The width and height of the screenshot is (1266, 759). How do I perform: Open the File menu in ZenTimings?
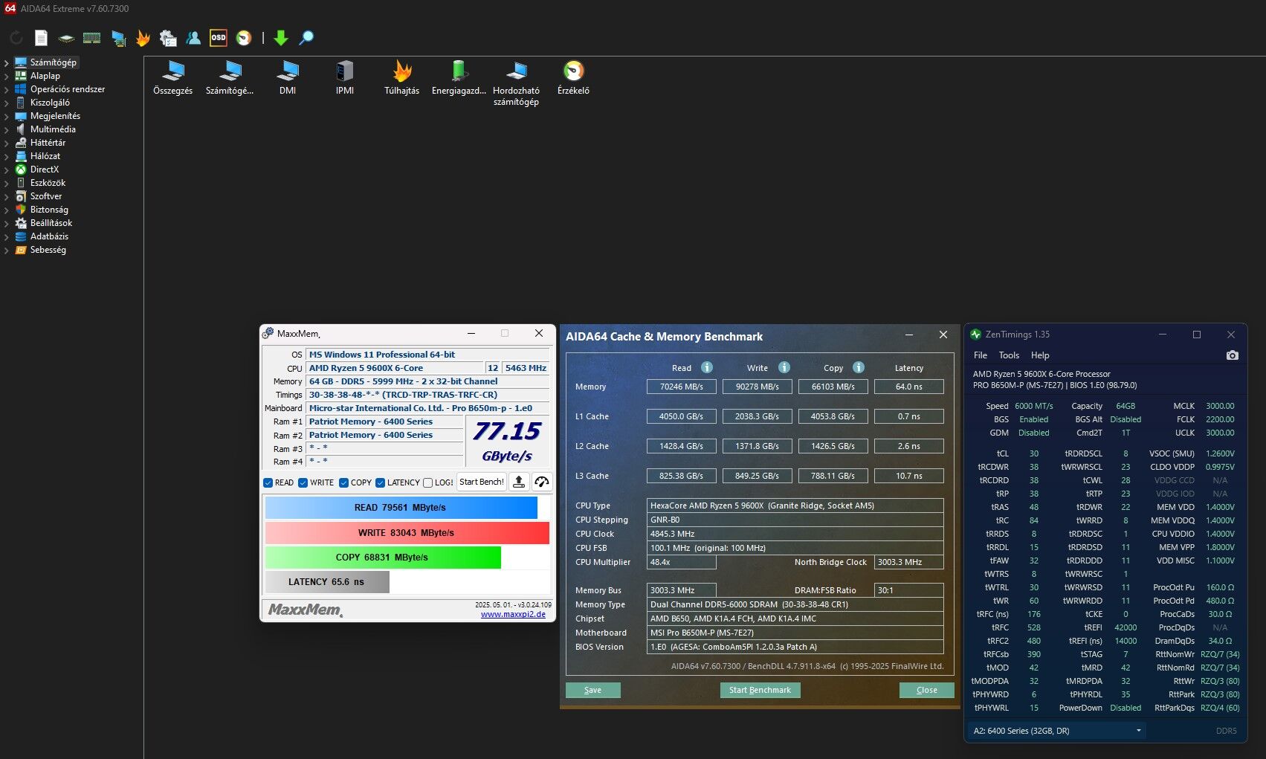pos(981,355)
